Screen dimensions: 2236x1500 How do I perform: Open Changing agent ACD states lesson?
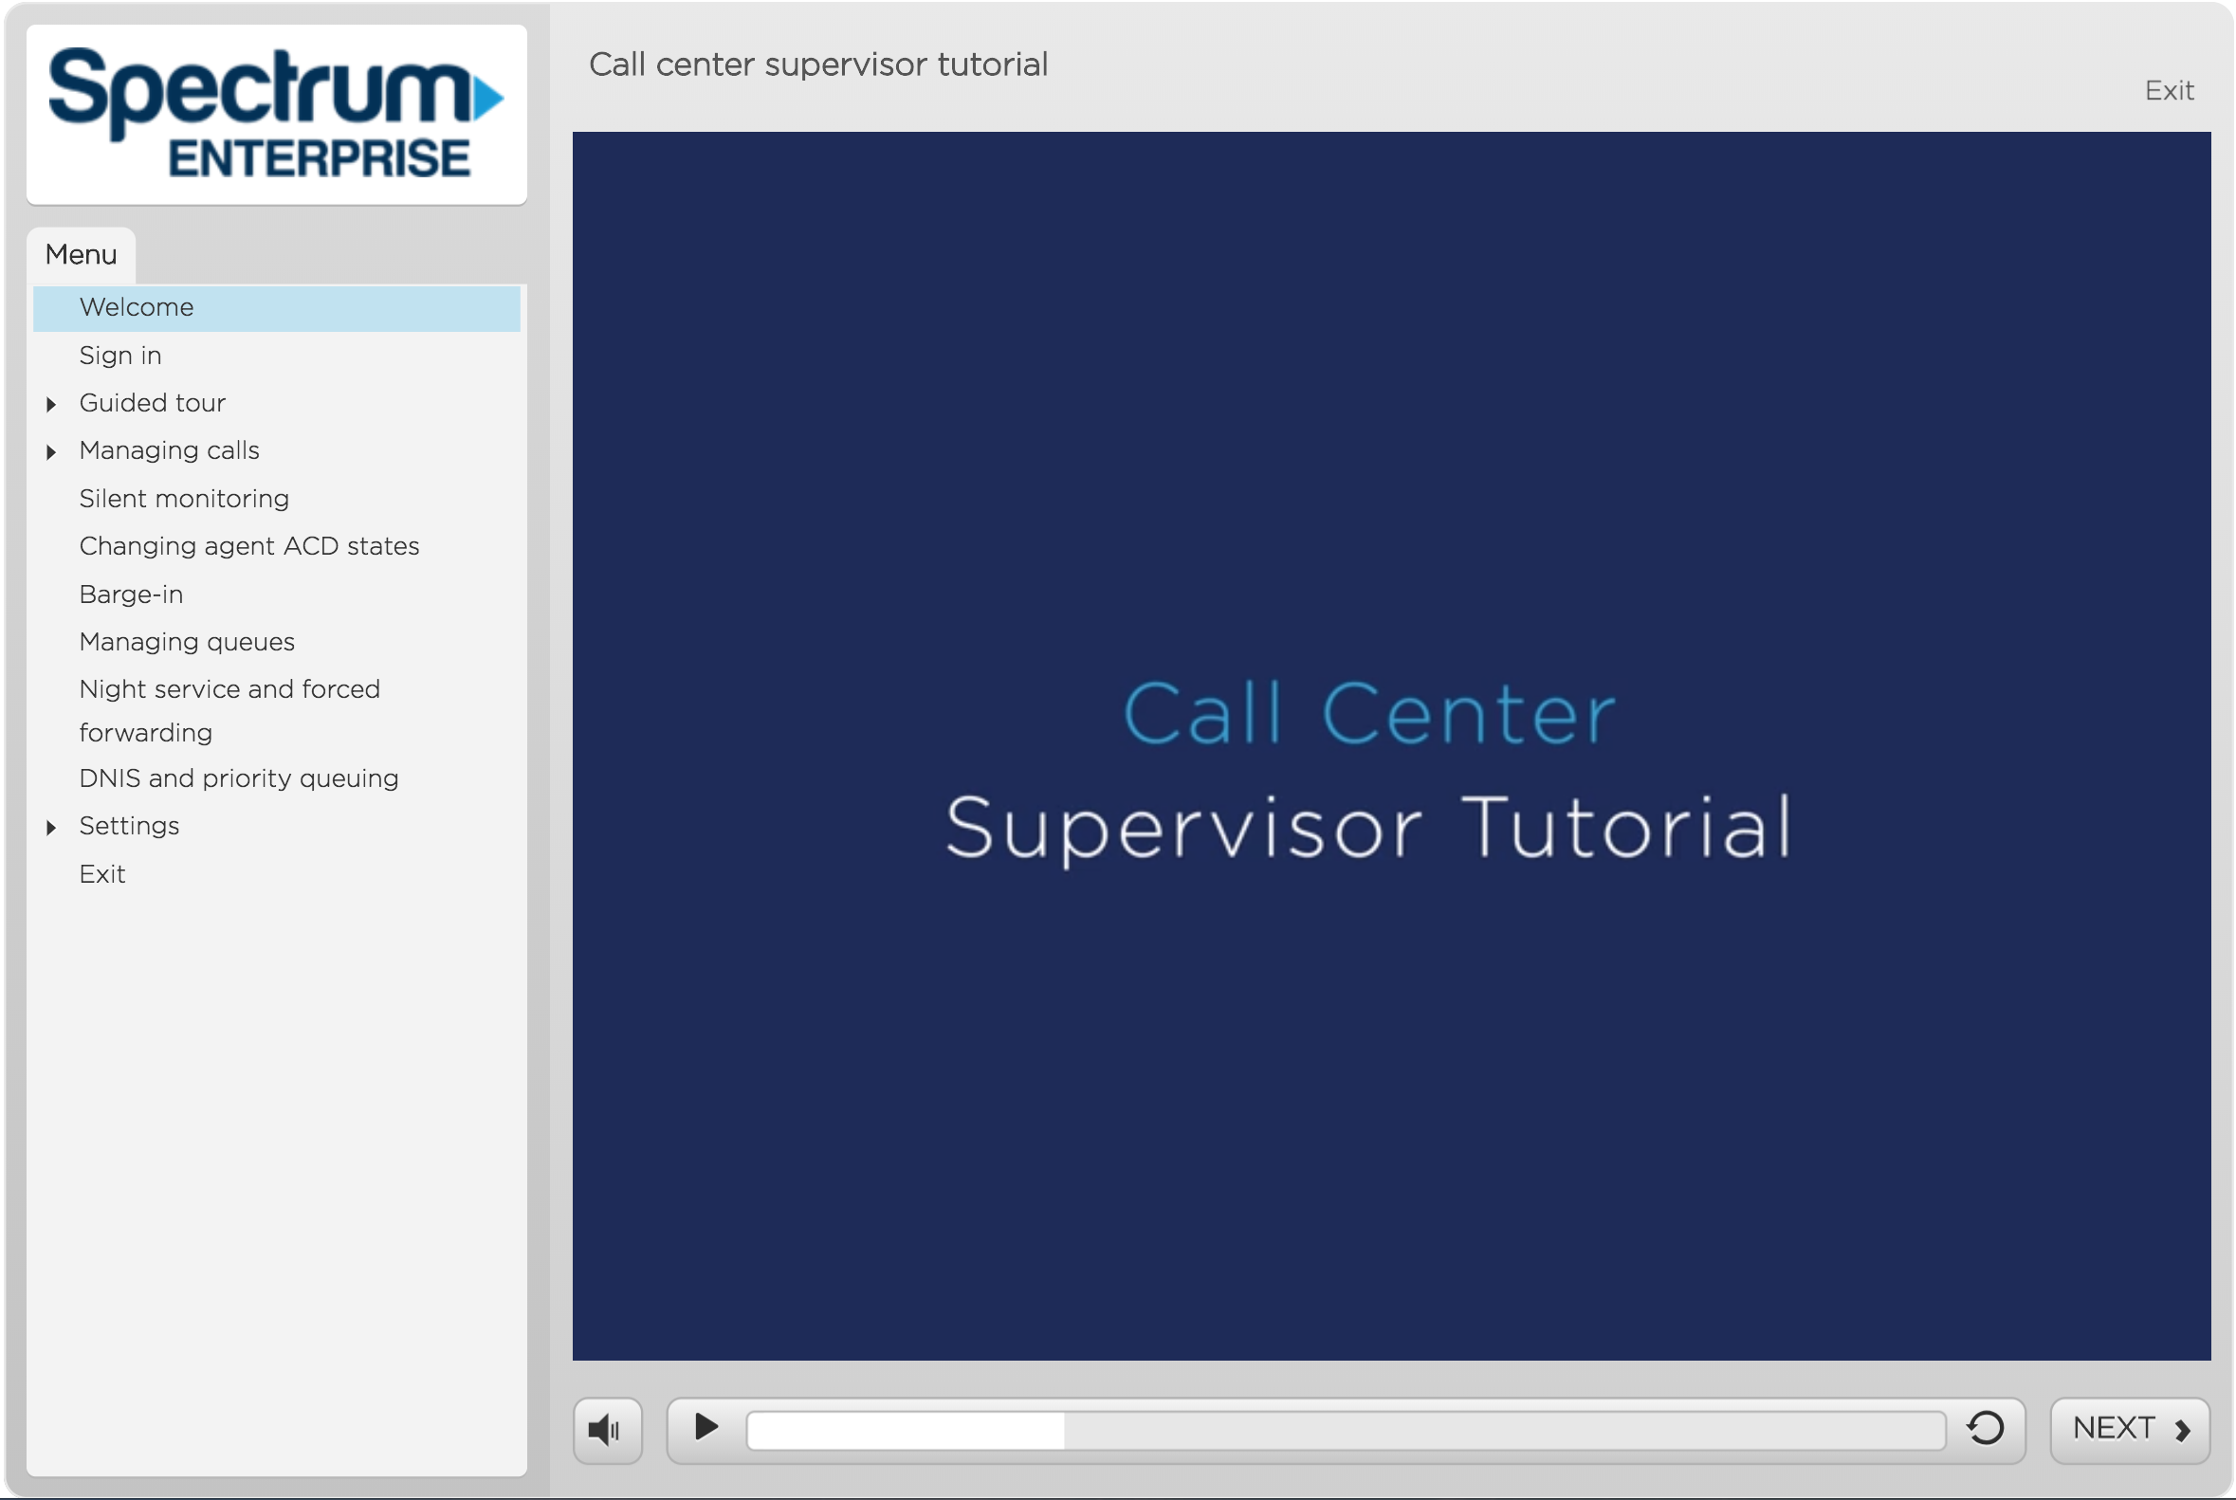(x=248, y=546)
